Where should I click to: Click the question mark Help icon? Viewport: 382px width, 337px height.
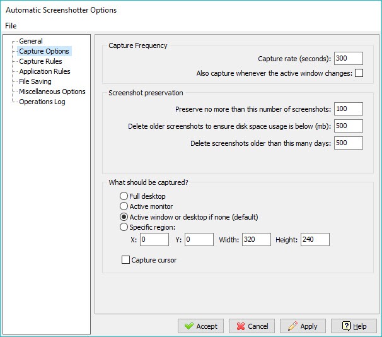(347, 326)
